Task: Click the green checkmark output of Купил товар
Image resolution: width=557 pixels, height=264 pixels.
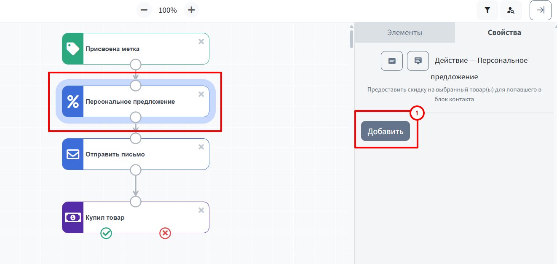Action: click(x=106, y=233)
